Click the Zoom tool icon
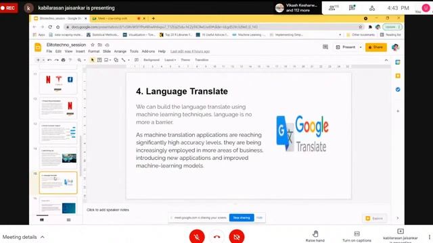The image size is (433, 243). 79,60
